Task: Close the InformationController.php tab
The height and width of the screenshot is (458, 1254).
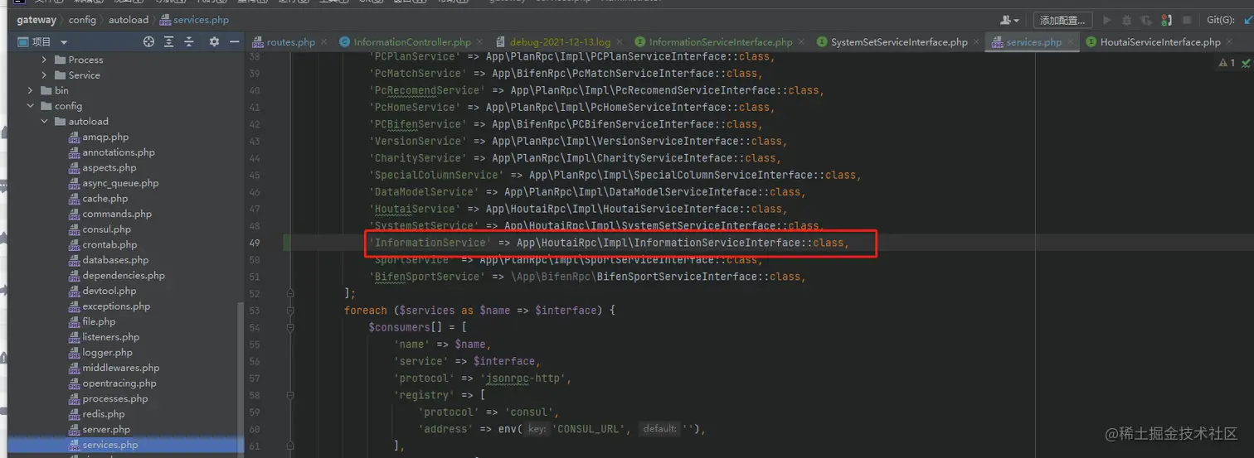Action: click(x=479, y=41)
